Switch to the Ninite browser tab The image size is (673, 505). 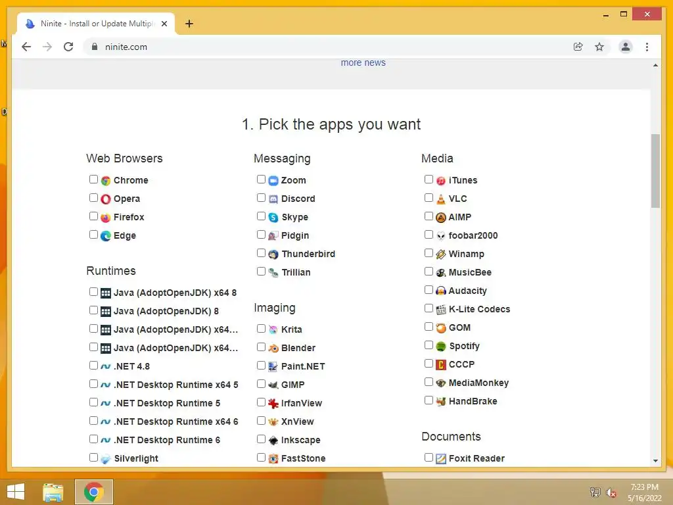point(96,24)
